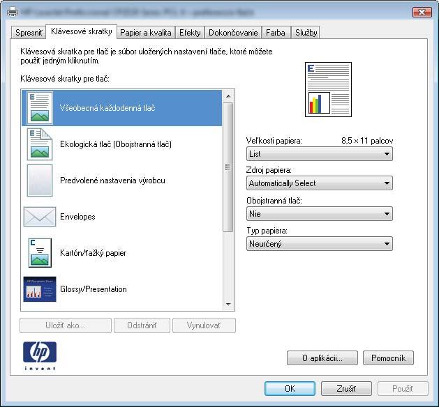
Task: Click the blank Predvolené nastavenia výrobcu icon
Action: (x=40, y=181)
